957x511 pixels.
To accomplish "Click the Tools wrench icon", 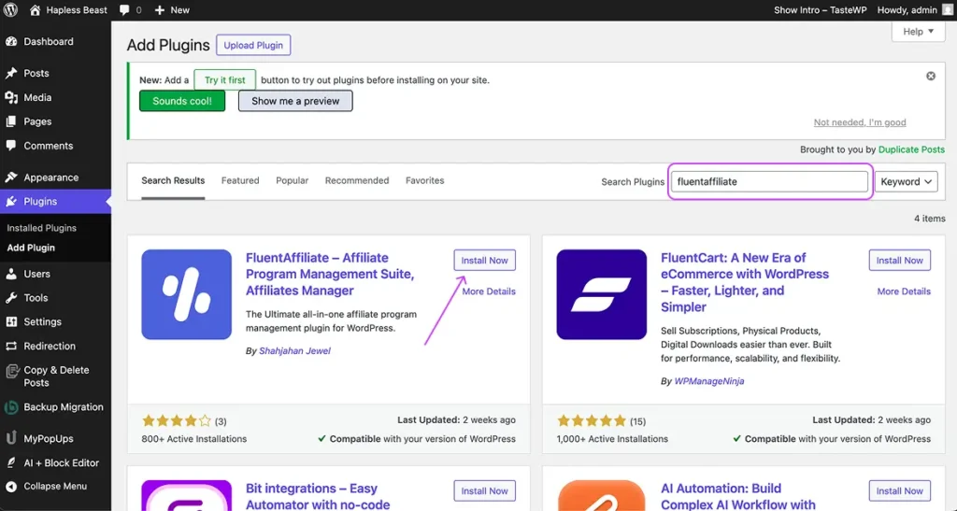I will (11, 298).
